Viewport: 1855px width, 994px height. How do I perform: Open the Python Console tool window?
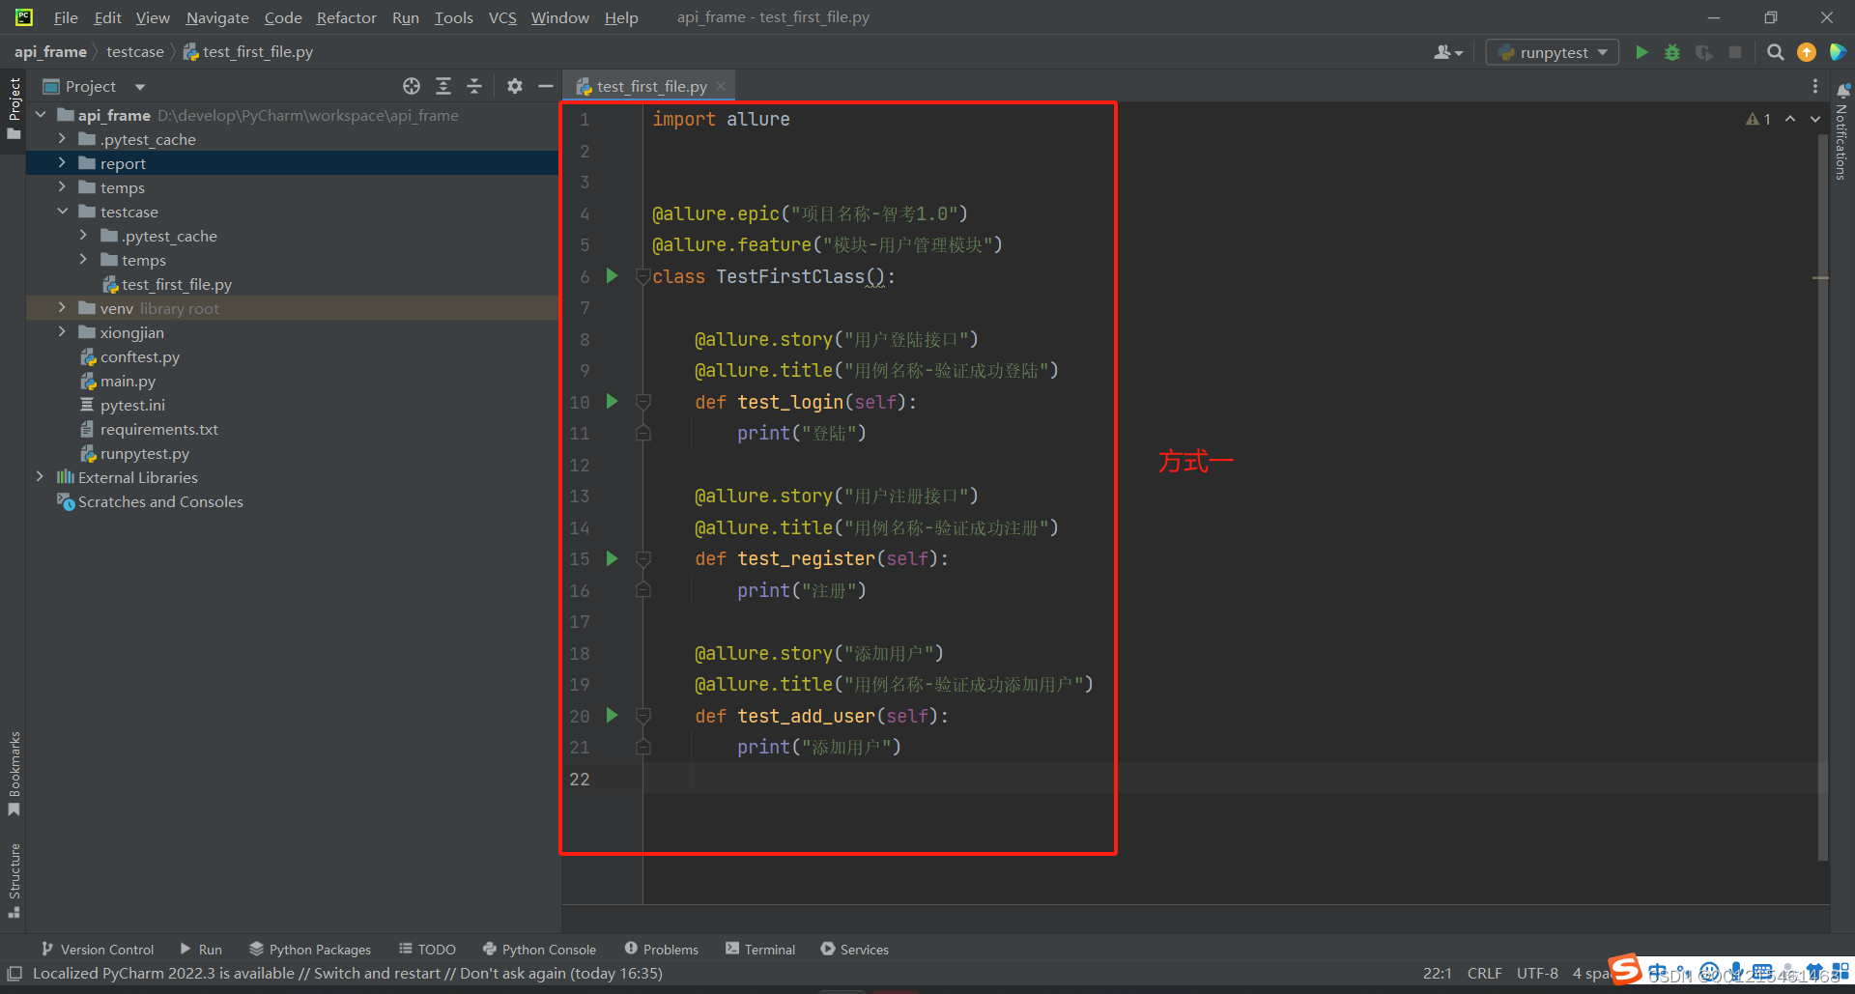click(x=539, y=950)
